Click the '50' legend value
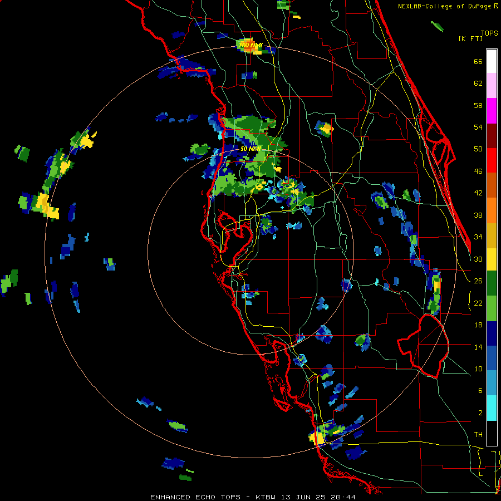This screenshot has width=501, height=501. [478, 149]
